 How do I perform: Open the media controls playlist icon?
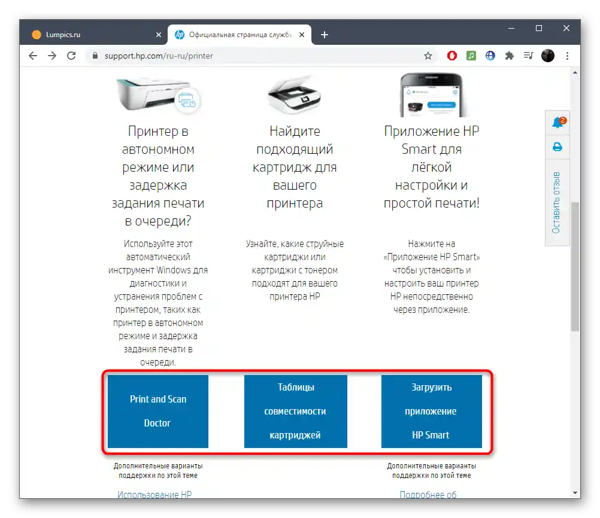[x=529, y=56]
